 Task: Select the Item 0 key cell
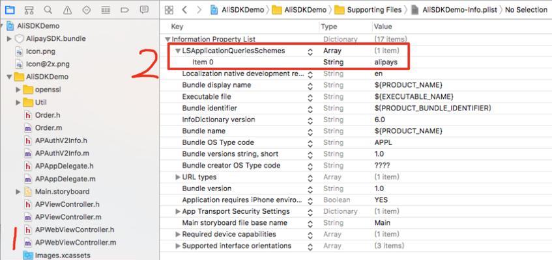[x=203, y=62]
